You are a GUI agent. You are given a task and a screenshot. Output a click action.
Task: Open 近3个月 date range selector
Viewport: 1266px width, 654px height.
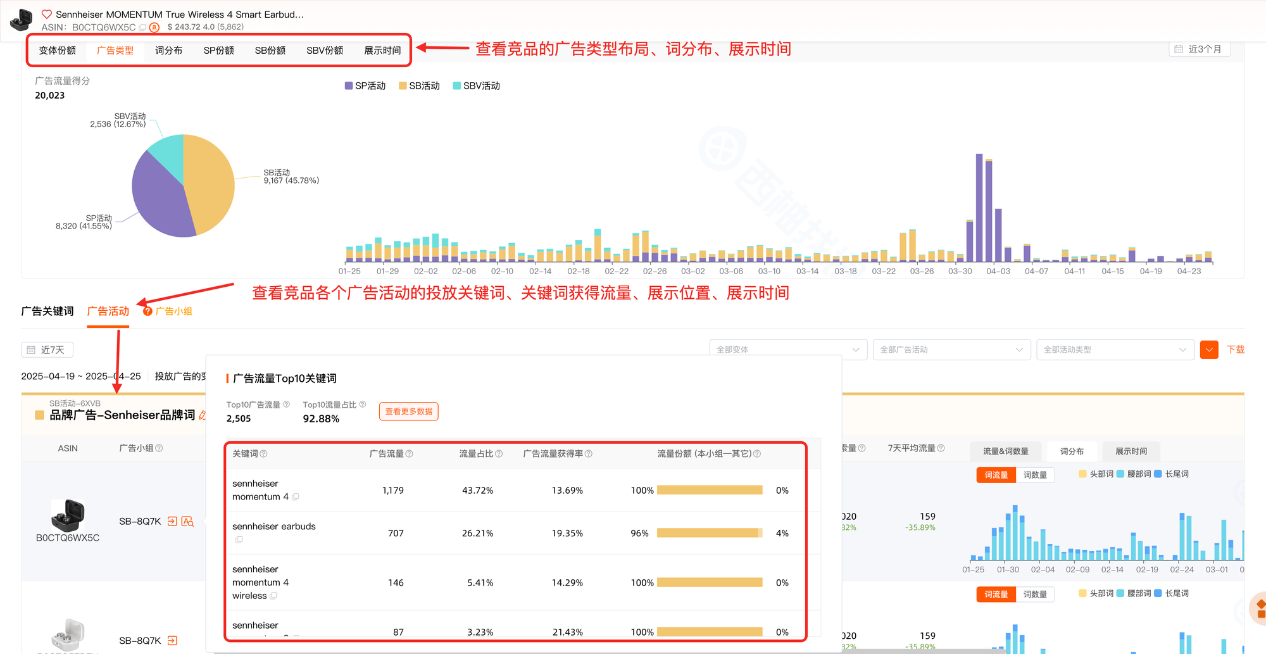point(1200,49)
